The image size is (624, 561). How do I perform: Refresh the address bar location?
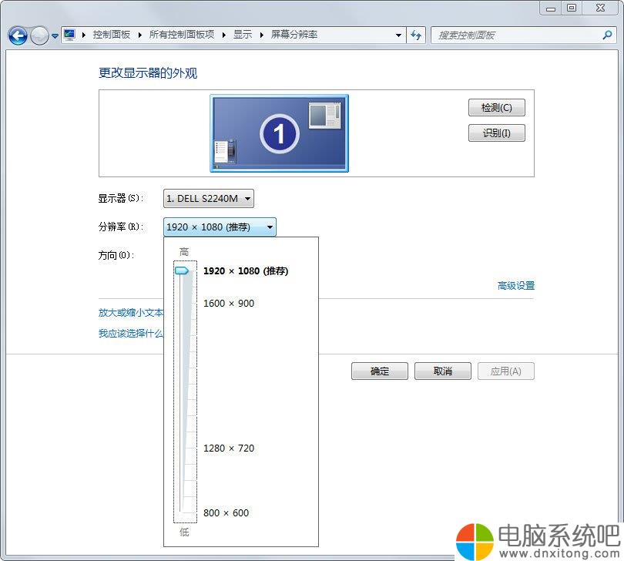click(416, 35)
